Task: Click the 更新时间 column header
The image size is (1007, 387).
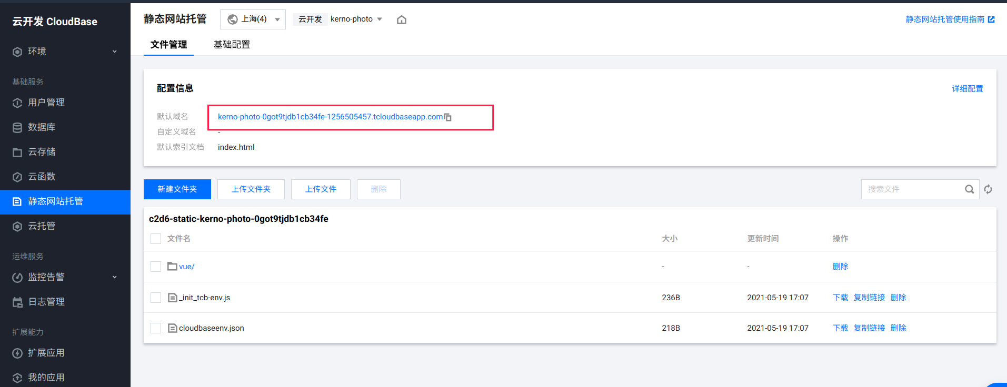Action: pos(763,239)
